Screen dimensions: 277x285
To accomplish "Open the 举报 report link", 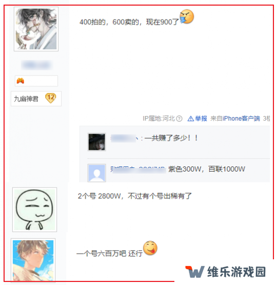I will point(201,119).
